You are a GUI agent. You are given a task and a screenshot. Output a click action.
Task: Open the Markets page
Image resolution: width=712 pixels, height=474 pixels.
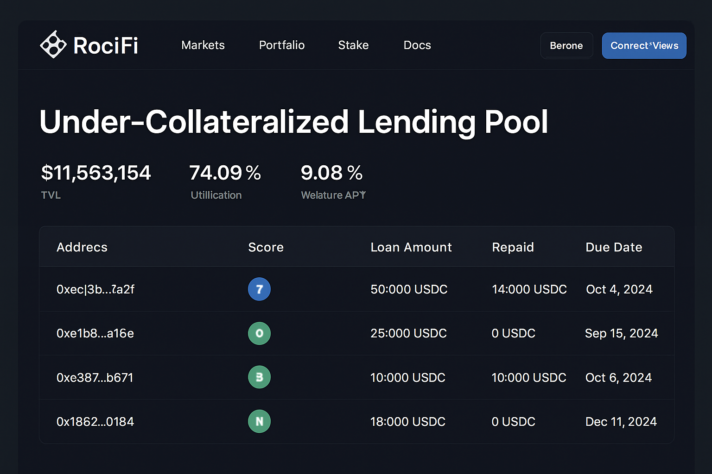pos(203,45)
